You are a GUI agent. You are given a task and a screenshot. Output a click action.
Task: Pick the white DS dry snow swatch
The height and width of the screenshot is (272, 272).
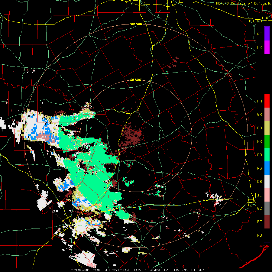coord(267,182)
